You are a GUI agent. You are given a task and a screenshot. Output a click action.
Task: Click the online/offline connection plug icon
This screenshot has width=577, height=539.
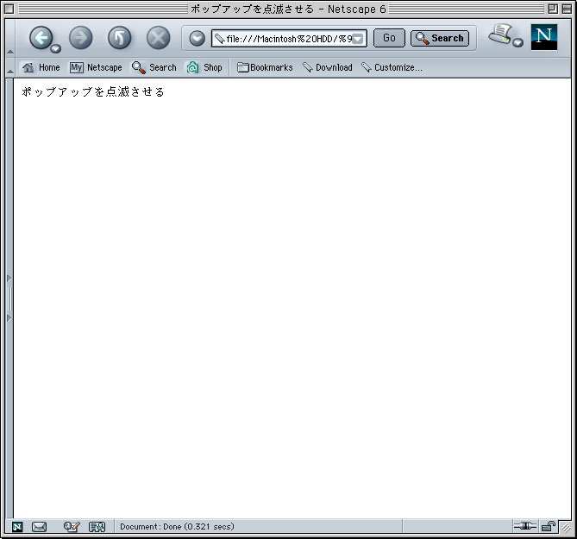pos(524,526)
